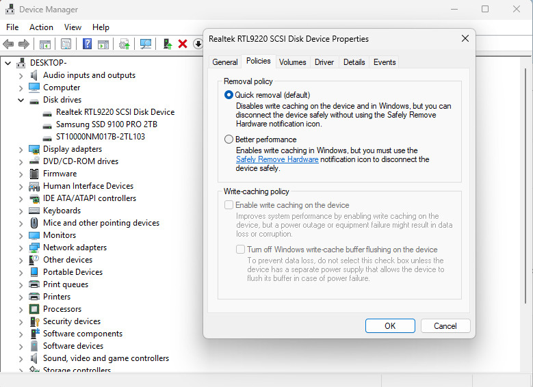Click the OK button
This screenshot has height=387, width=533.
(x=390, y=326)
